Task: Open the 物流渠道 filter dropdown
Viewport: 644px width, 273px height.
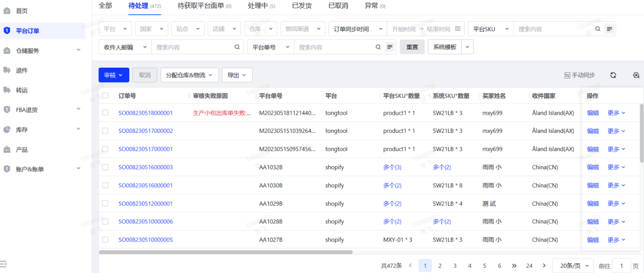Action: pyautogui.click(x=303, y=29)
